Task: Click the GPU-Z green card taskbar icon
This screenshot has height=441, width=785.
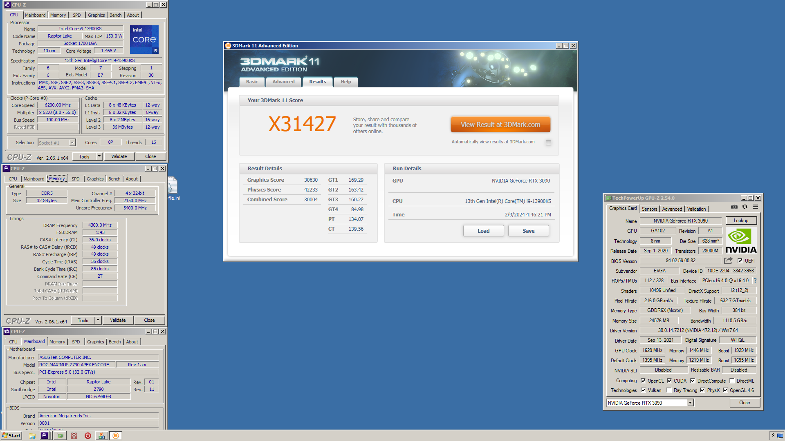Action: click(x=61, y=436)
